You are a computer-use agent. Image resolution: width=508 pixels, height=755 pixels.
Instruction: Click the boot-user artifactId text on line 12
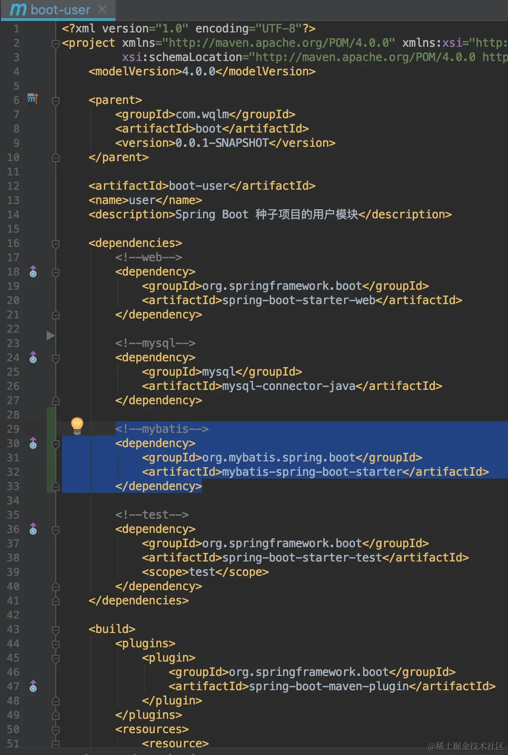tap(199, 186)
